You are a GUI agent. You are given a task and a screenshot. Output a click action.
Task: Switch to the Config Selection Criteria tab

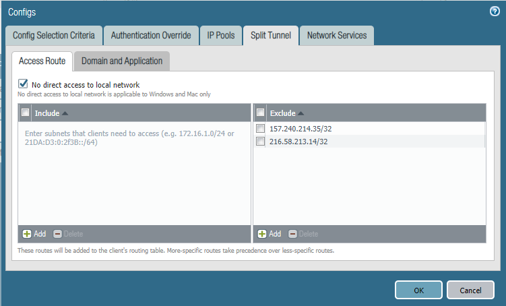point(54,35)
